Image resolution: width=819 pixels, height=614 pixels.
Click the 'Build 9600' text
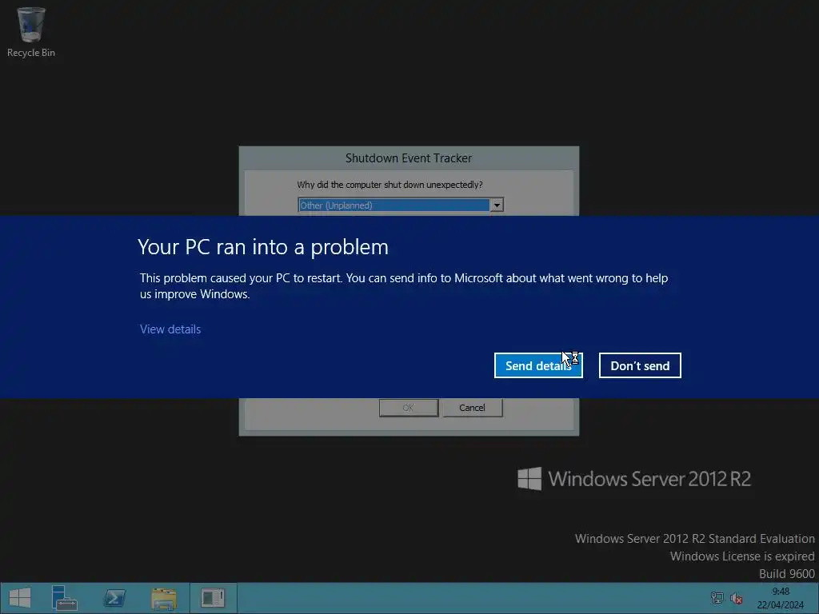click(787, 574)
